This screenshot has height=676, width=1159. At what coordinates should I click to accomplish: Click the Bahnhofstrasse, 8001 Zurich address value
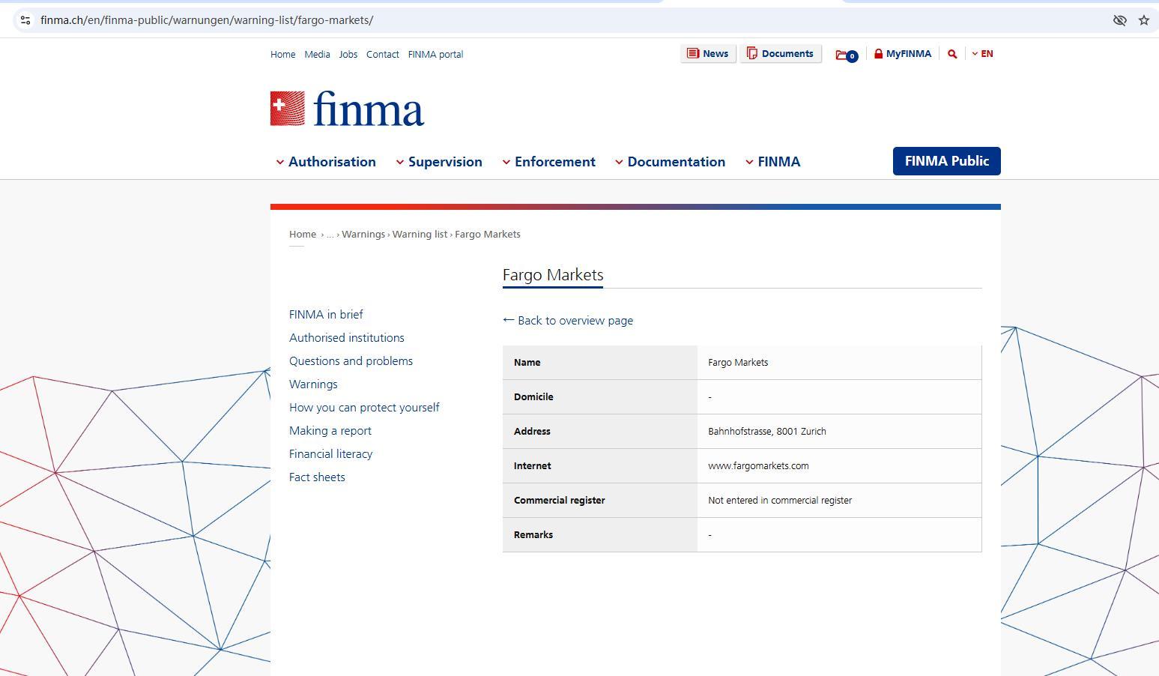767,432
